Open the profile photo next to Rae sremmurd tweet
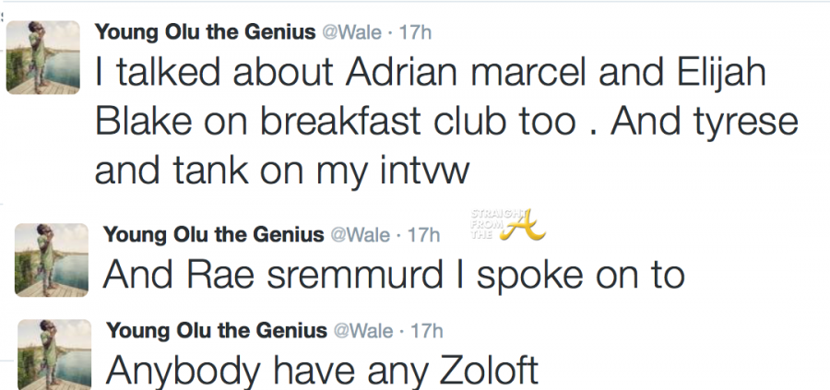 click(51, 259)
